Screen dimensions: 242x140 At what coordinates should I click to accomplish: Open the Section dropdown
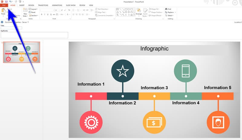pyautogui.click(x=33, y=16)
